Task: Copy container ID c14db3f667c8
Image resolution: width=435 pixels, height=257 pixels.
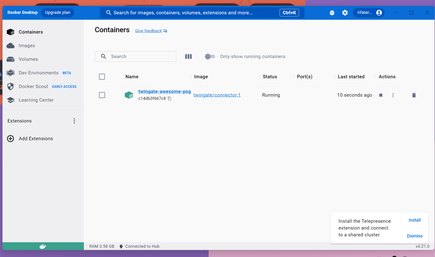Action: [169, 98]
